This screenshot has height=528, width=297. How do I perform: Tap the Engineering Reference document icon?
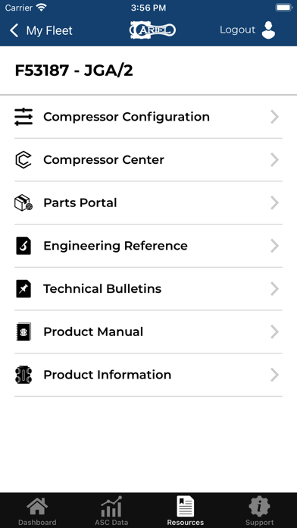click(23, 246)
